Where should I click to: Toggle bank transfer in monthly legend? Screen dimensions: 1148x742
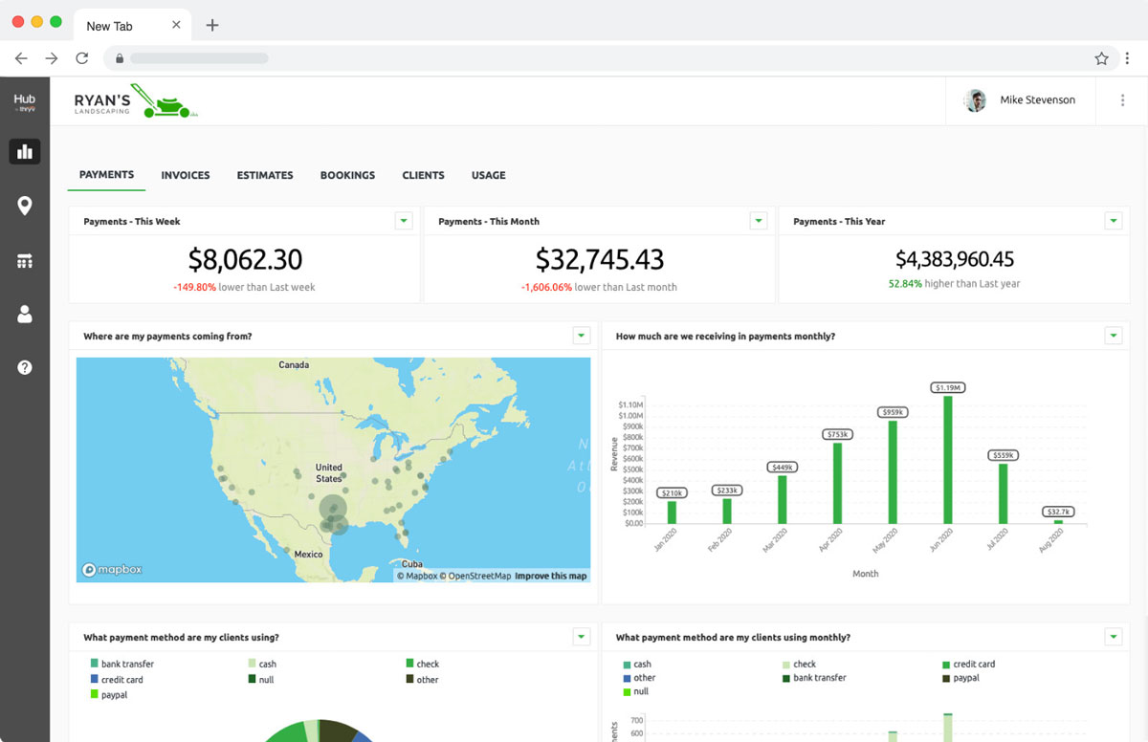(814, 678)
